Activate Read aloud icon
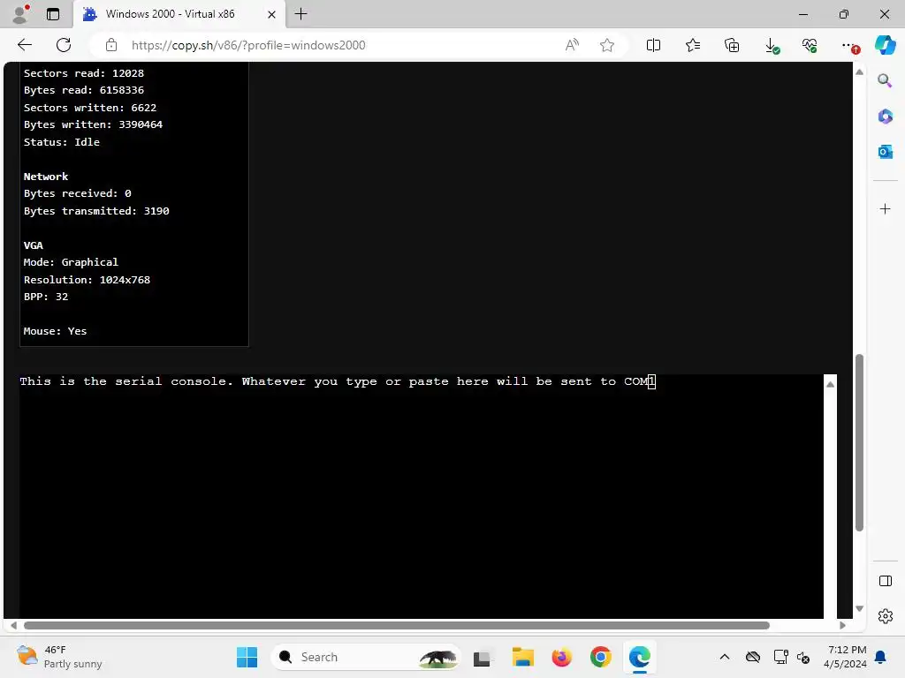Viewport: 905px width, 678px height. (x=572, y=45)
